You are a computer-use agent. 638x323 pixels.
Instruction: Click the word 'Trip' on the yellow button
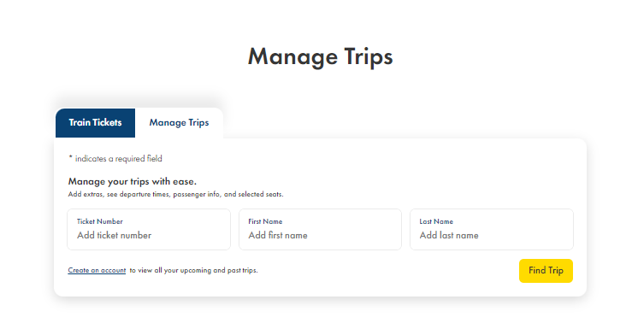[x=555, y=271]
